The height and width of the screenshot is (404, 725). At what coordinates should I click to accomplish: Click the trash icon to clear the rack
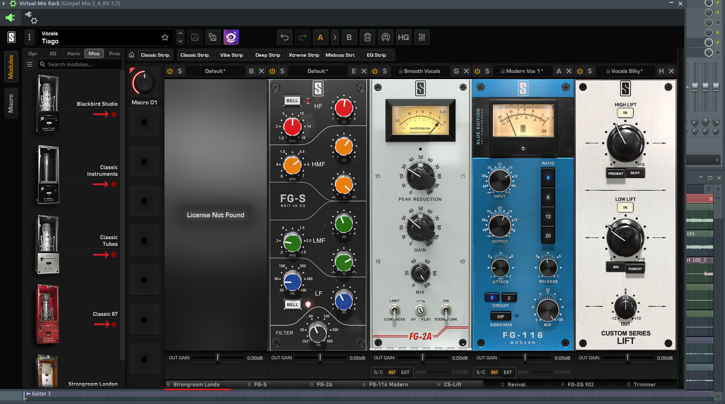click(367, 37)
